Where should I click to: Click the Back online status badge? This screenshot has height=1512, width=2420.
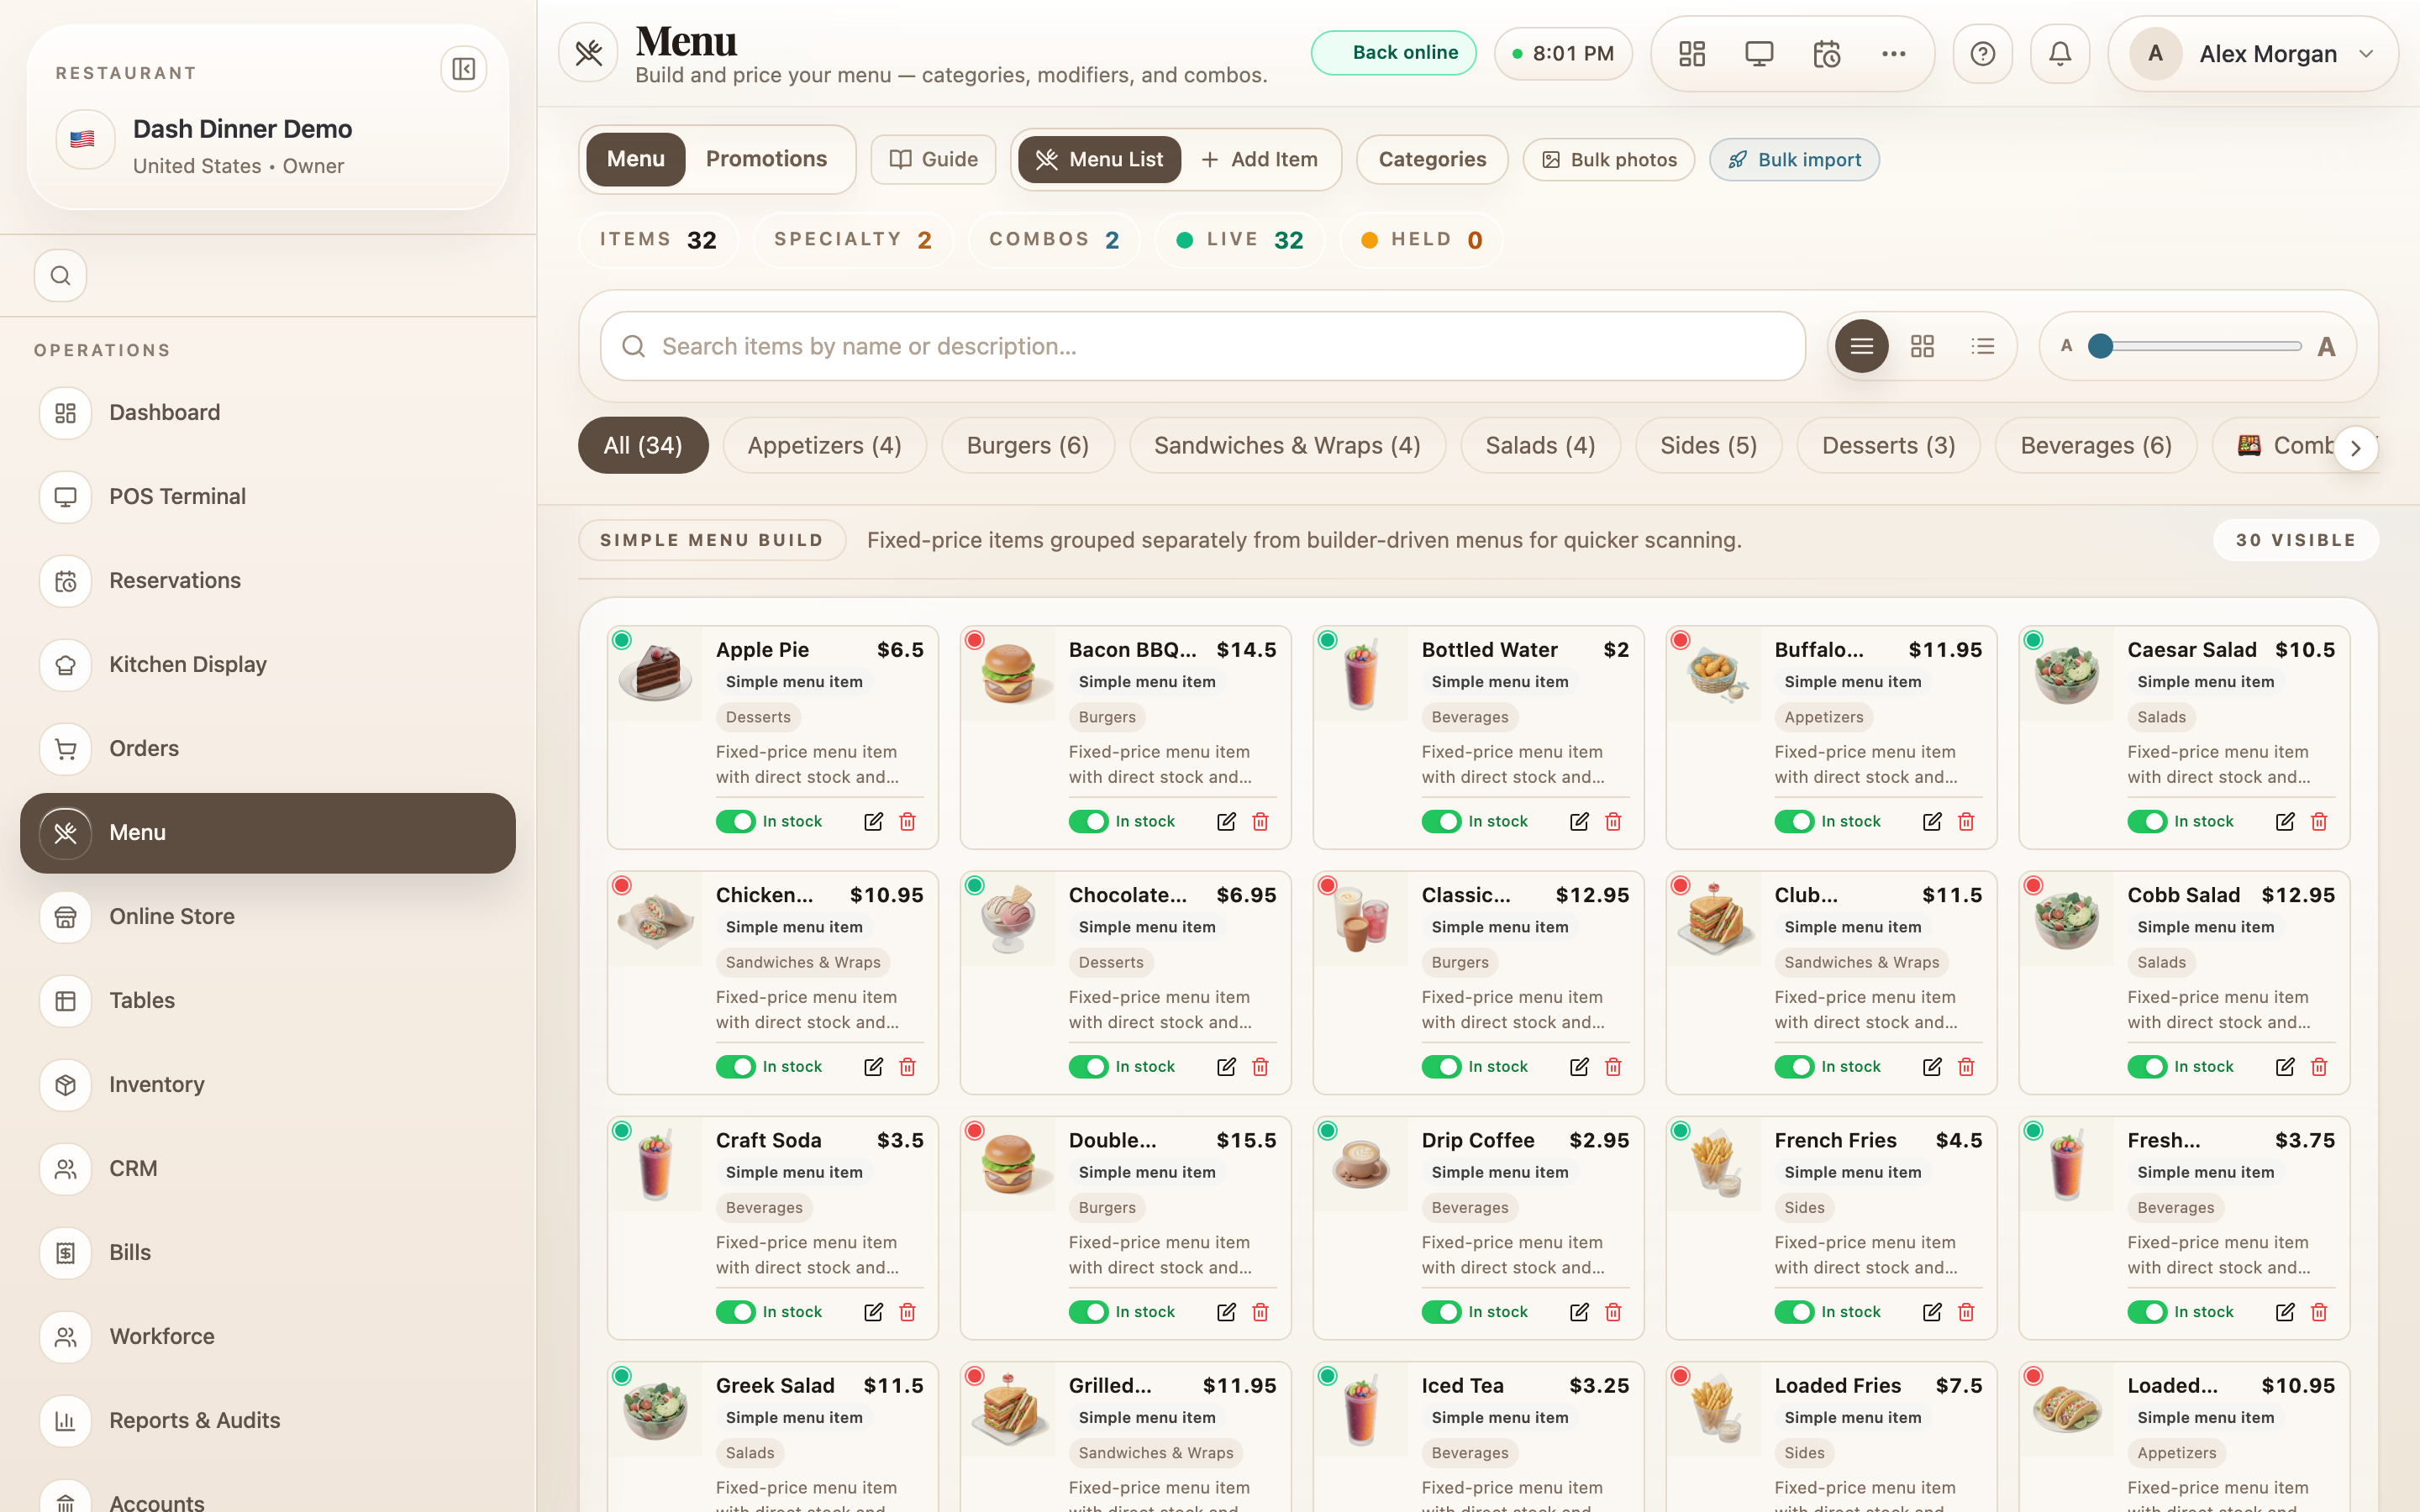[1393, 53]
